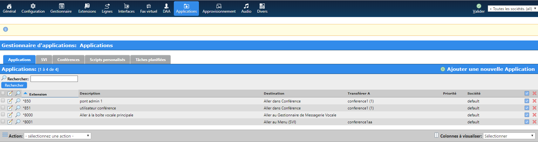Viewport: 538px width, 142px height.
Task: Tick the selection checkbox for *8000
Action: click(x=3, y=114)
